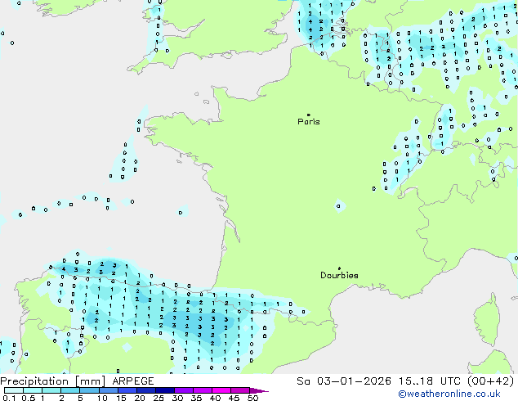Image resolution: width=518 pixels, height=401 pixels.
Task: Click the date '03-01-2026' text
Action: (x=354, y=381)
